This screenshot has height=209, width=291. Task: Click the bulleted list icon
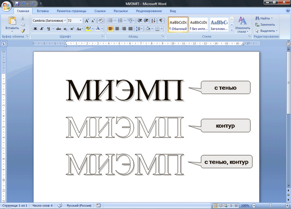[x=110, y=20]
